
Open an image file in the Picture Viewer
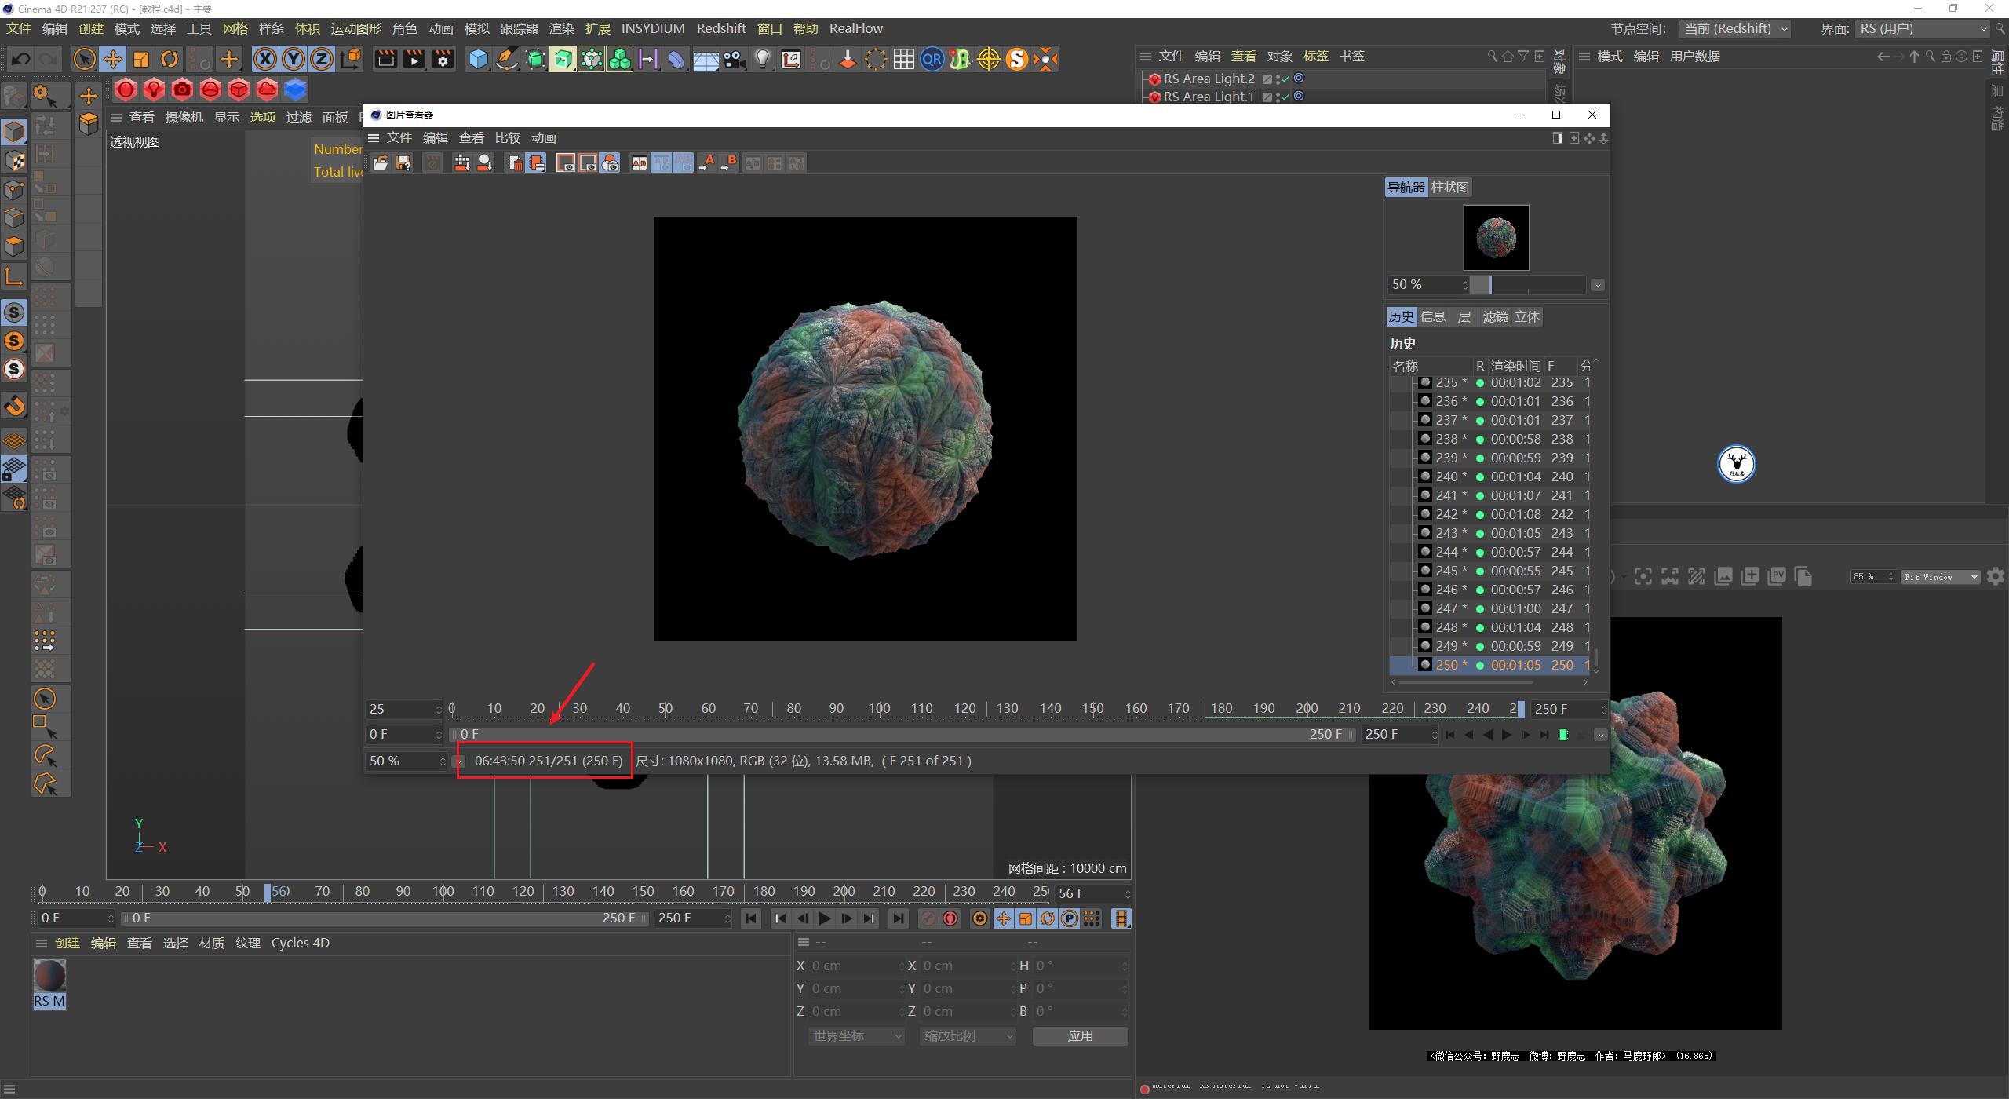380,162
